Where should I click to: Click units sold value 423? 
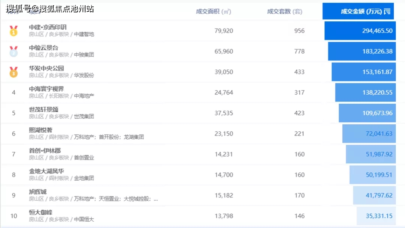(x=299, y=113)
